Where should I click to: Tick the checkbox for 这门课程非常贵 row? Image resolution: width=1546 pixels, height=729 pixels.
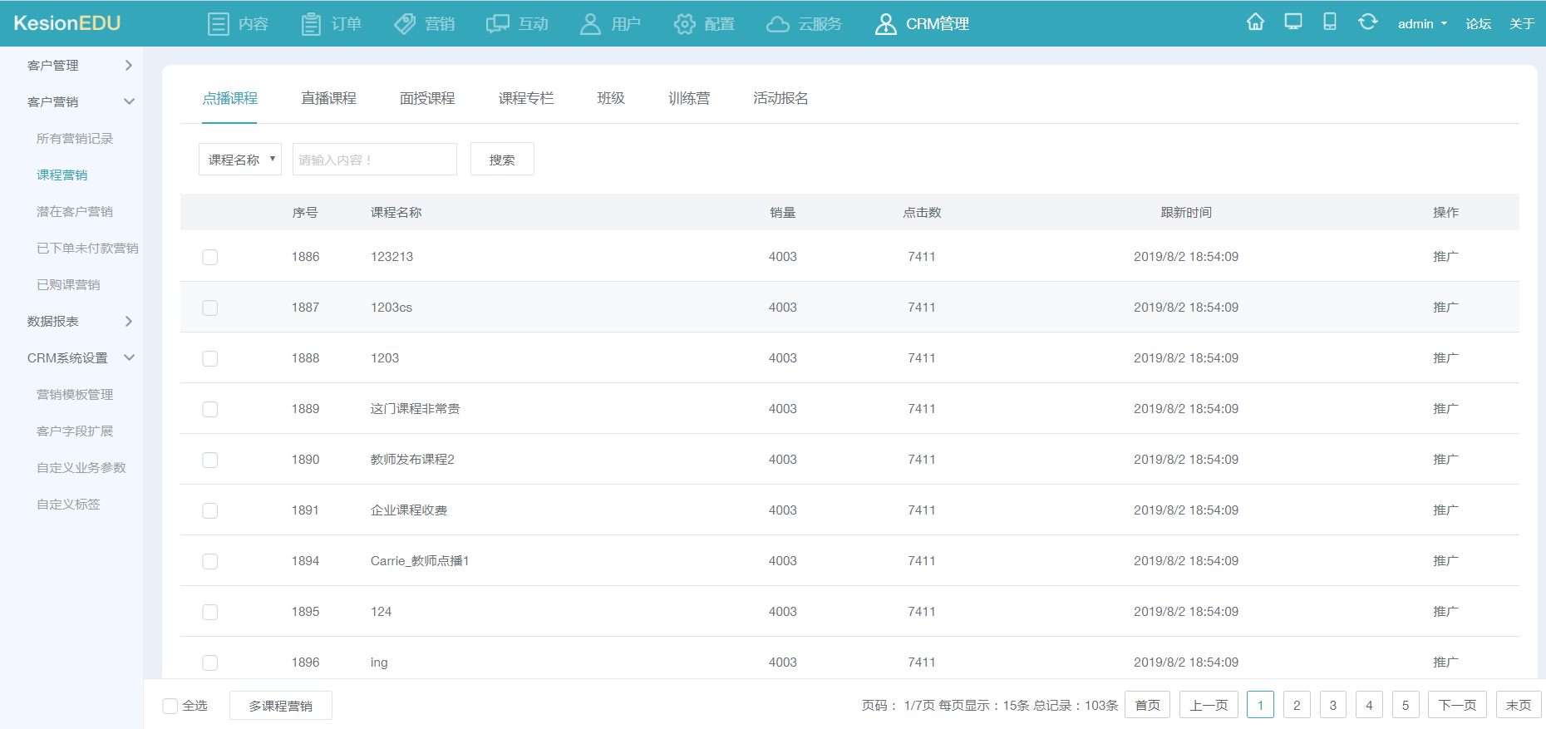tap(210, 409)
